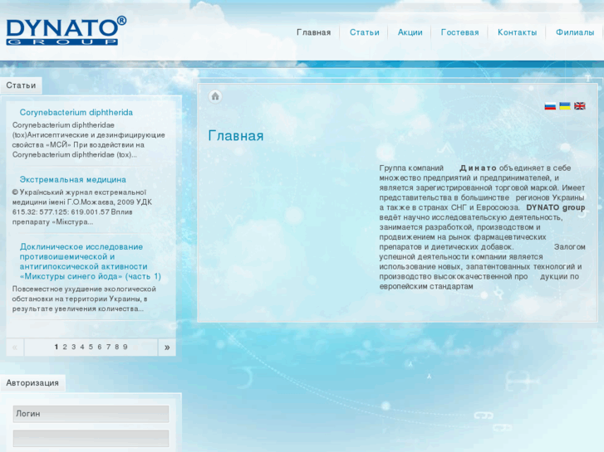
Task: Select page 5 in article pagination
Action: (x=91, y=347)
